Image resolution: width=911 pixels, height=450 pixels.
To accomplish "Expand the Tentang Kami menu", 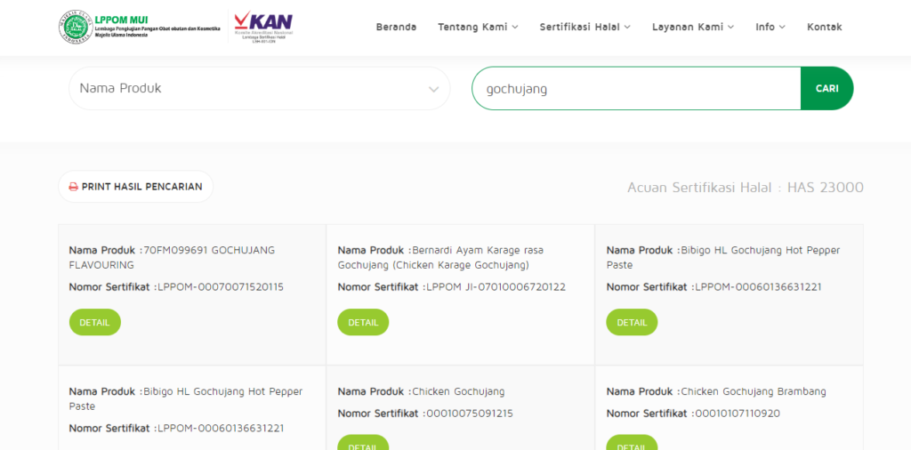I will pos(478,27).
